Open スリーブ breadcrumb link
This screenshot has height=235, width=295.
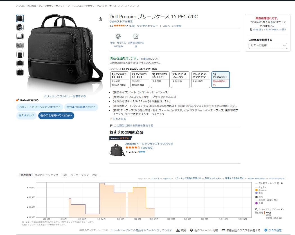[x=135, y=6]
